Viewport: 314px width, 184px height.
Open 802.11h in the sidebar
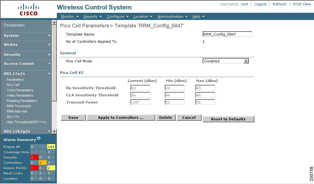click(12, 117)
